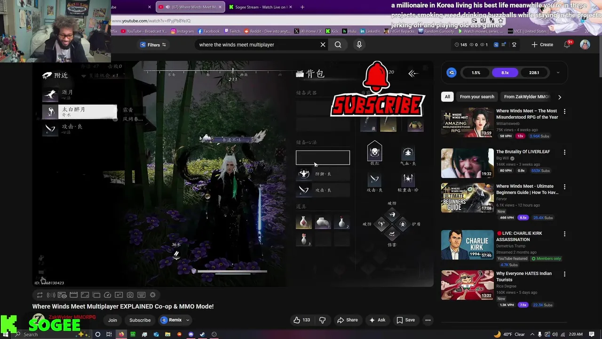Clear the search box with the X

pyautogui.click(x=323, y=45)
